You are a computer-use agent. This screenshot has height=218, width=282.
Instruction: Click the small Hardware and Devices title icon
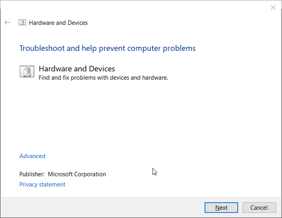pos(22,23)
